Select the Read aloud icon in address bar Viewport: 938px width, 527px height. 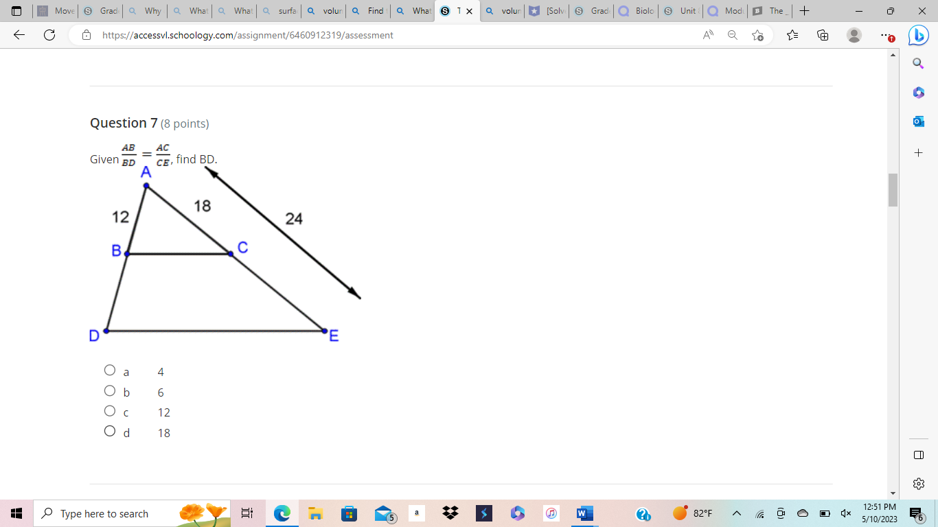707,35
